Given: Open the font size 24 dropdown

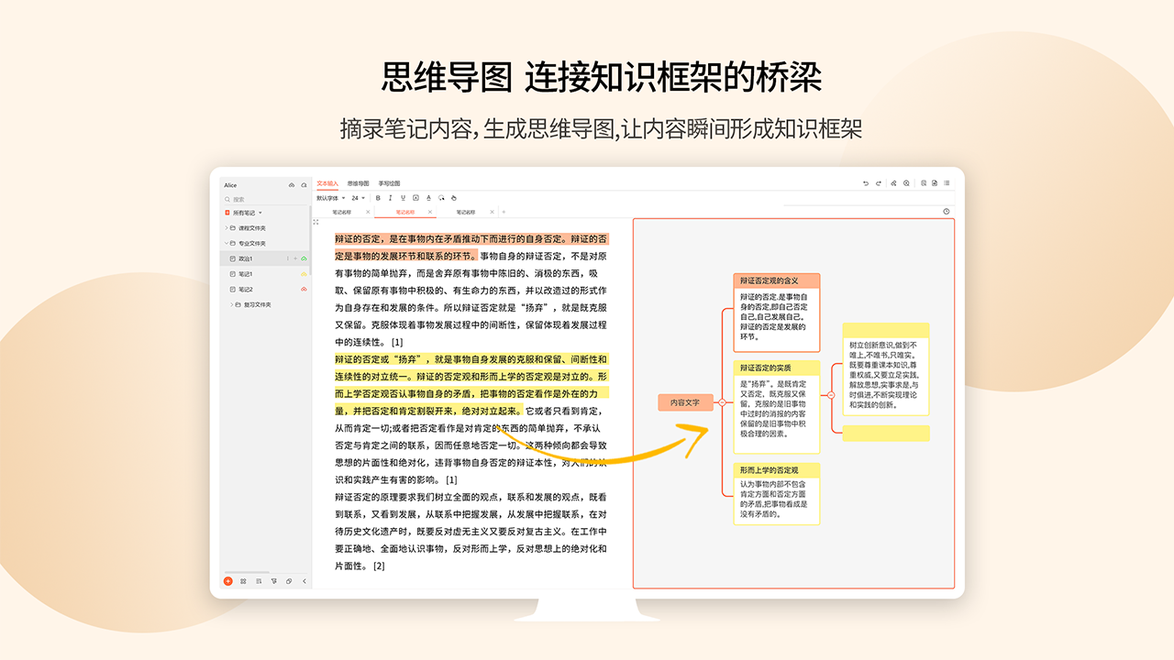Looking at the screenshot, I should (x=359, y=198).
